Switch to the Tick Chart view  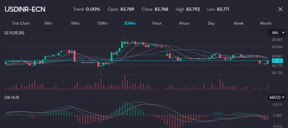[x=21, y=23]
